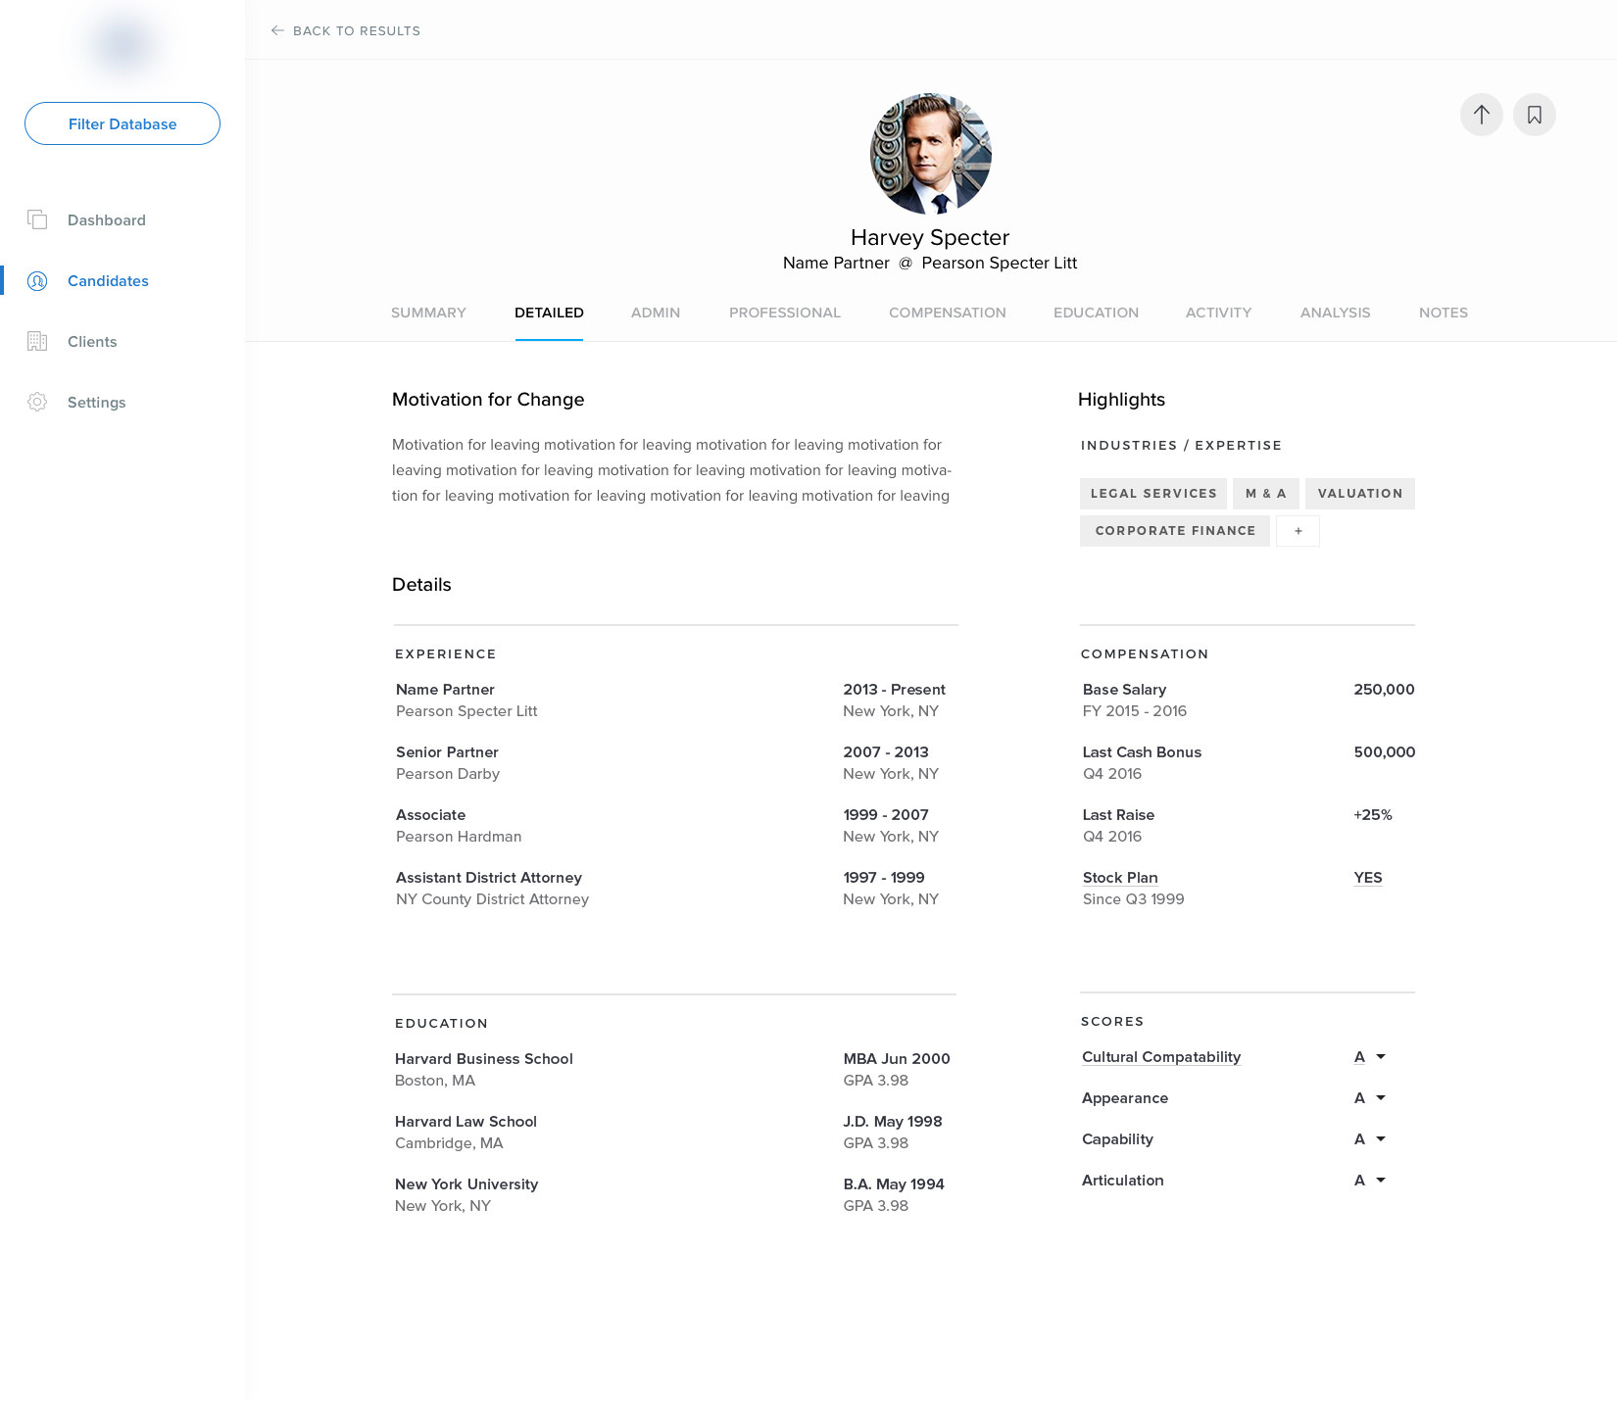Click the Clients building icon
This screenshot has height=1401, width=1617.
click(x=37, y=341)
